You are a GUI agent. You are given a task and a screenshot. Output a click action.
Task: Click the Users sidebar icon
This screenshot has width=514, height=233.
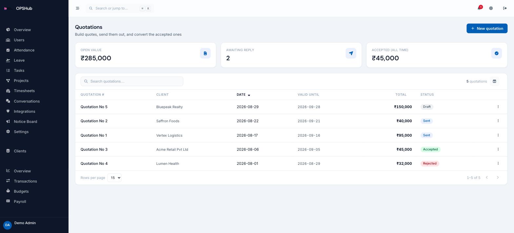tap(8, 40)
